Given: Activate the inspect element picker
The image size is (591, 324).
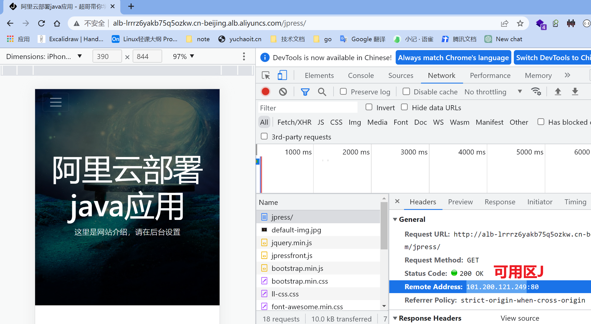Looking at the screenshot, I should pos(266,75).
